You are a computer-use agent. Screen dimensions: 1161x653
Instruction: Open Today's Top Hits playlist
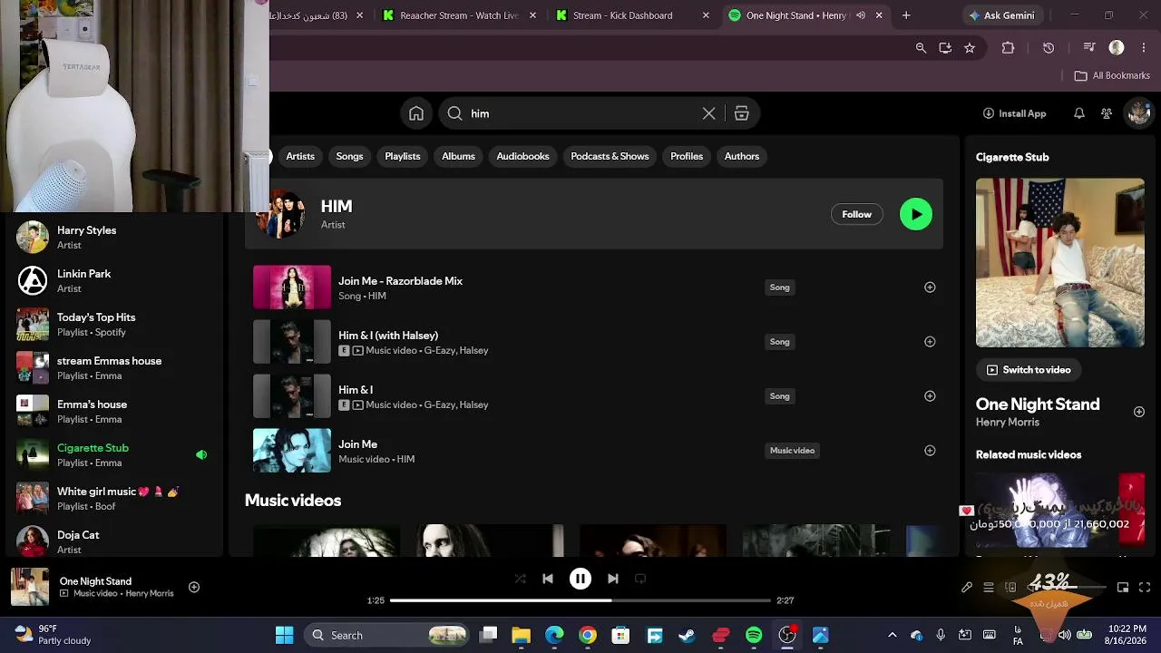[x=113, y=325]
